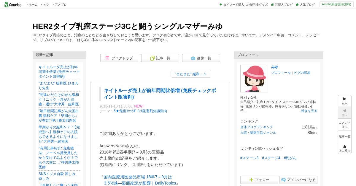The image size is (356, 186).
Task: Open sidebar article "有用記事紹介: 免疫療法
Action: tap(59, 158)
